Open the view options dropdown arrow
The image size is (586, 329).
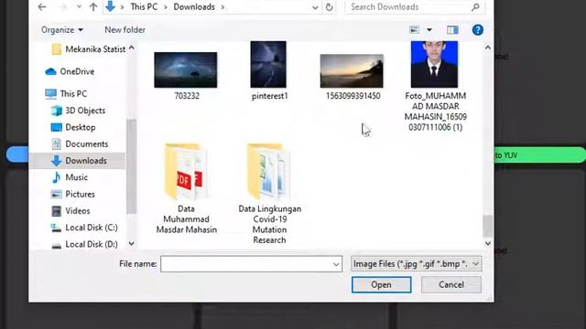(429, 30)
